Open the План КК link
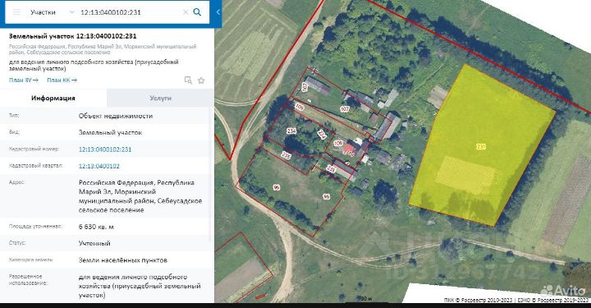The width and height of the screenshot is (591, 308). [x=62, y=80]
